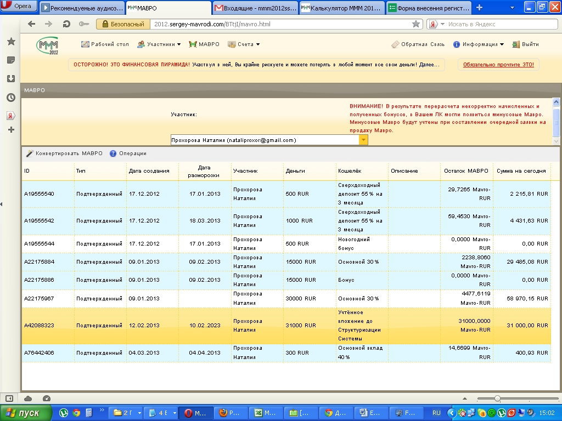Open downloads panel in the Opera sidebar
Screen dimensions: 562x421
tap(11, 79)
